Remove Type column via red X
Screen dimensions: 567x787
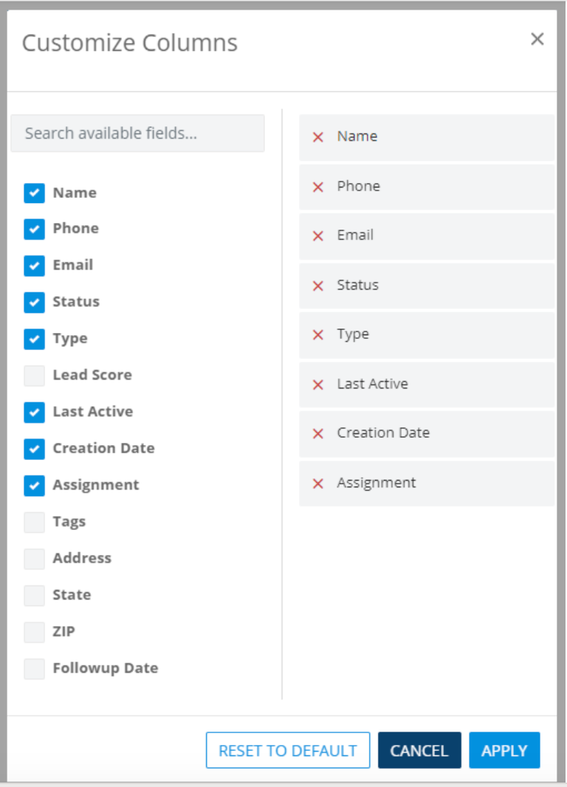click(318, 334)
